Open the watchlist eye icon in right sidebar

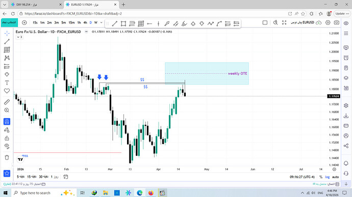click(346, 23)
